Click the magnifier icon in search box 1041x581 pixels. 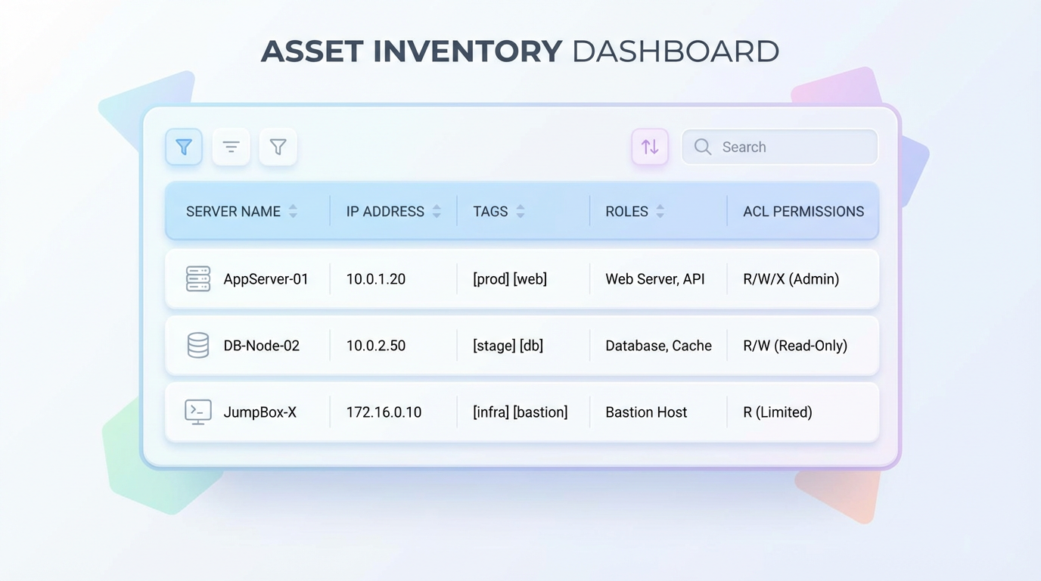(703, 147)
